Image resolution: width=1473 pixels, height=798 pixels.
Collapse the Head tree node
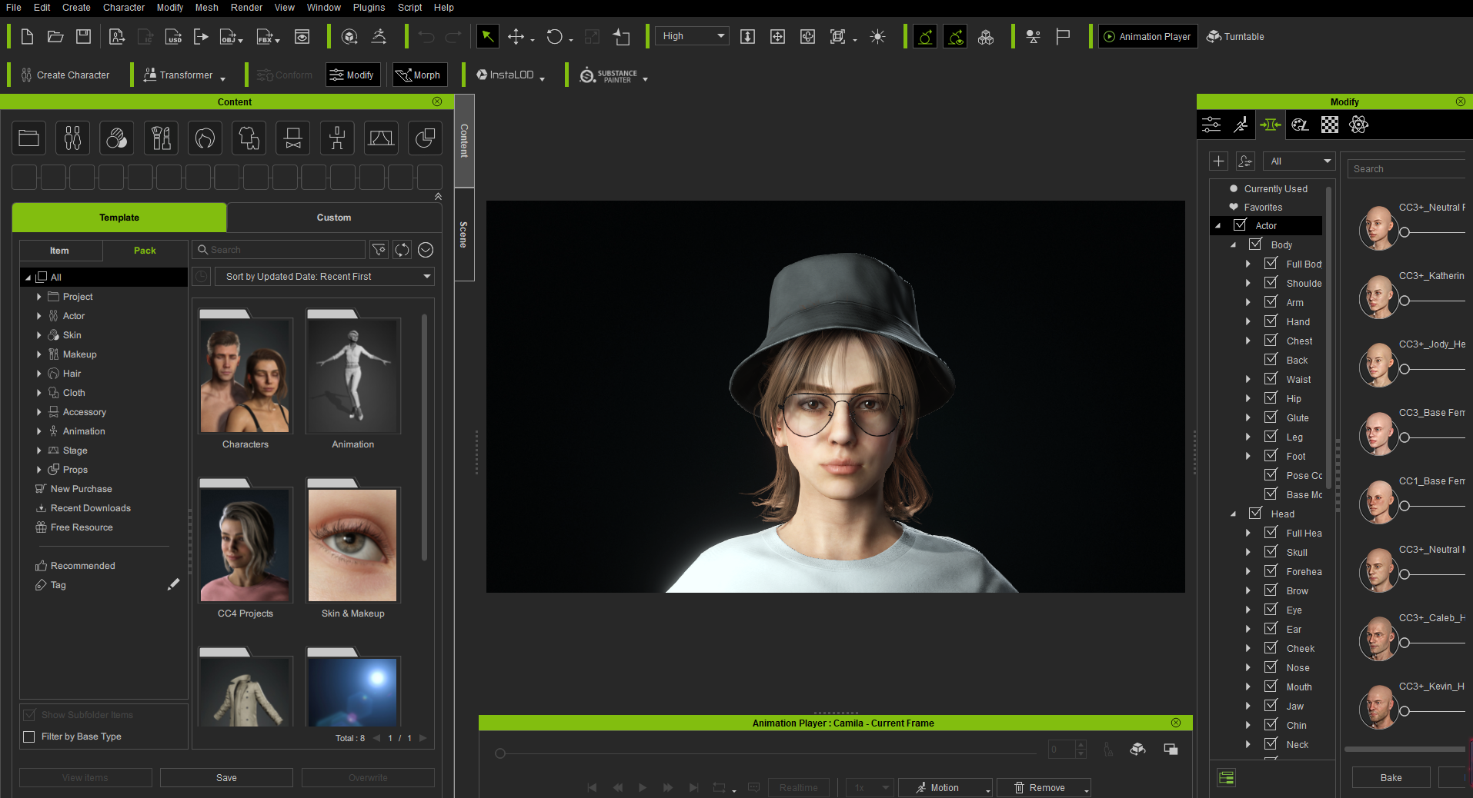(1234, 514)
